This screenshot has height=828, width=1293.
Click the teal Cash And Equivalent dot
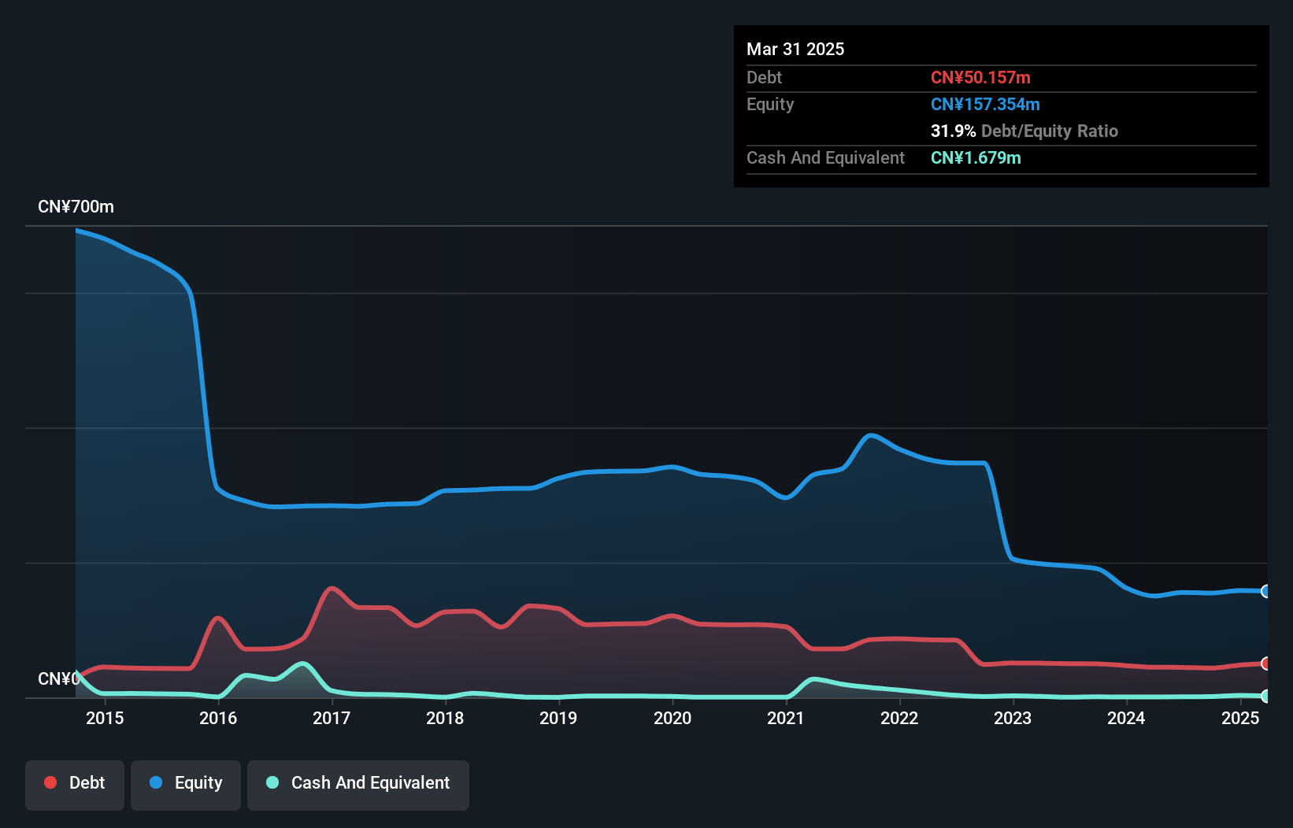click(272, 782)
